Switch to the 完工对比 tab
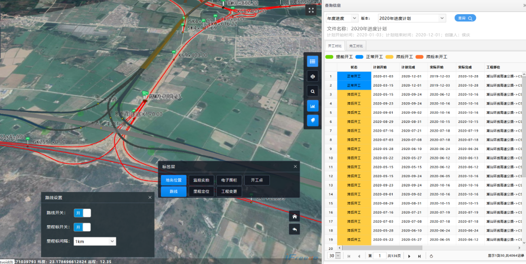The image size is (526, 264). [x=357, y=46]
